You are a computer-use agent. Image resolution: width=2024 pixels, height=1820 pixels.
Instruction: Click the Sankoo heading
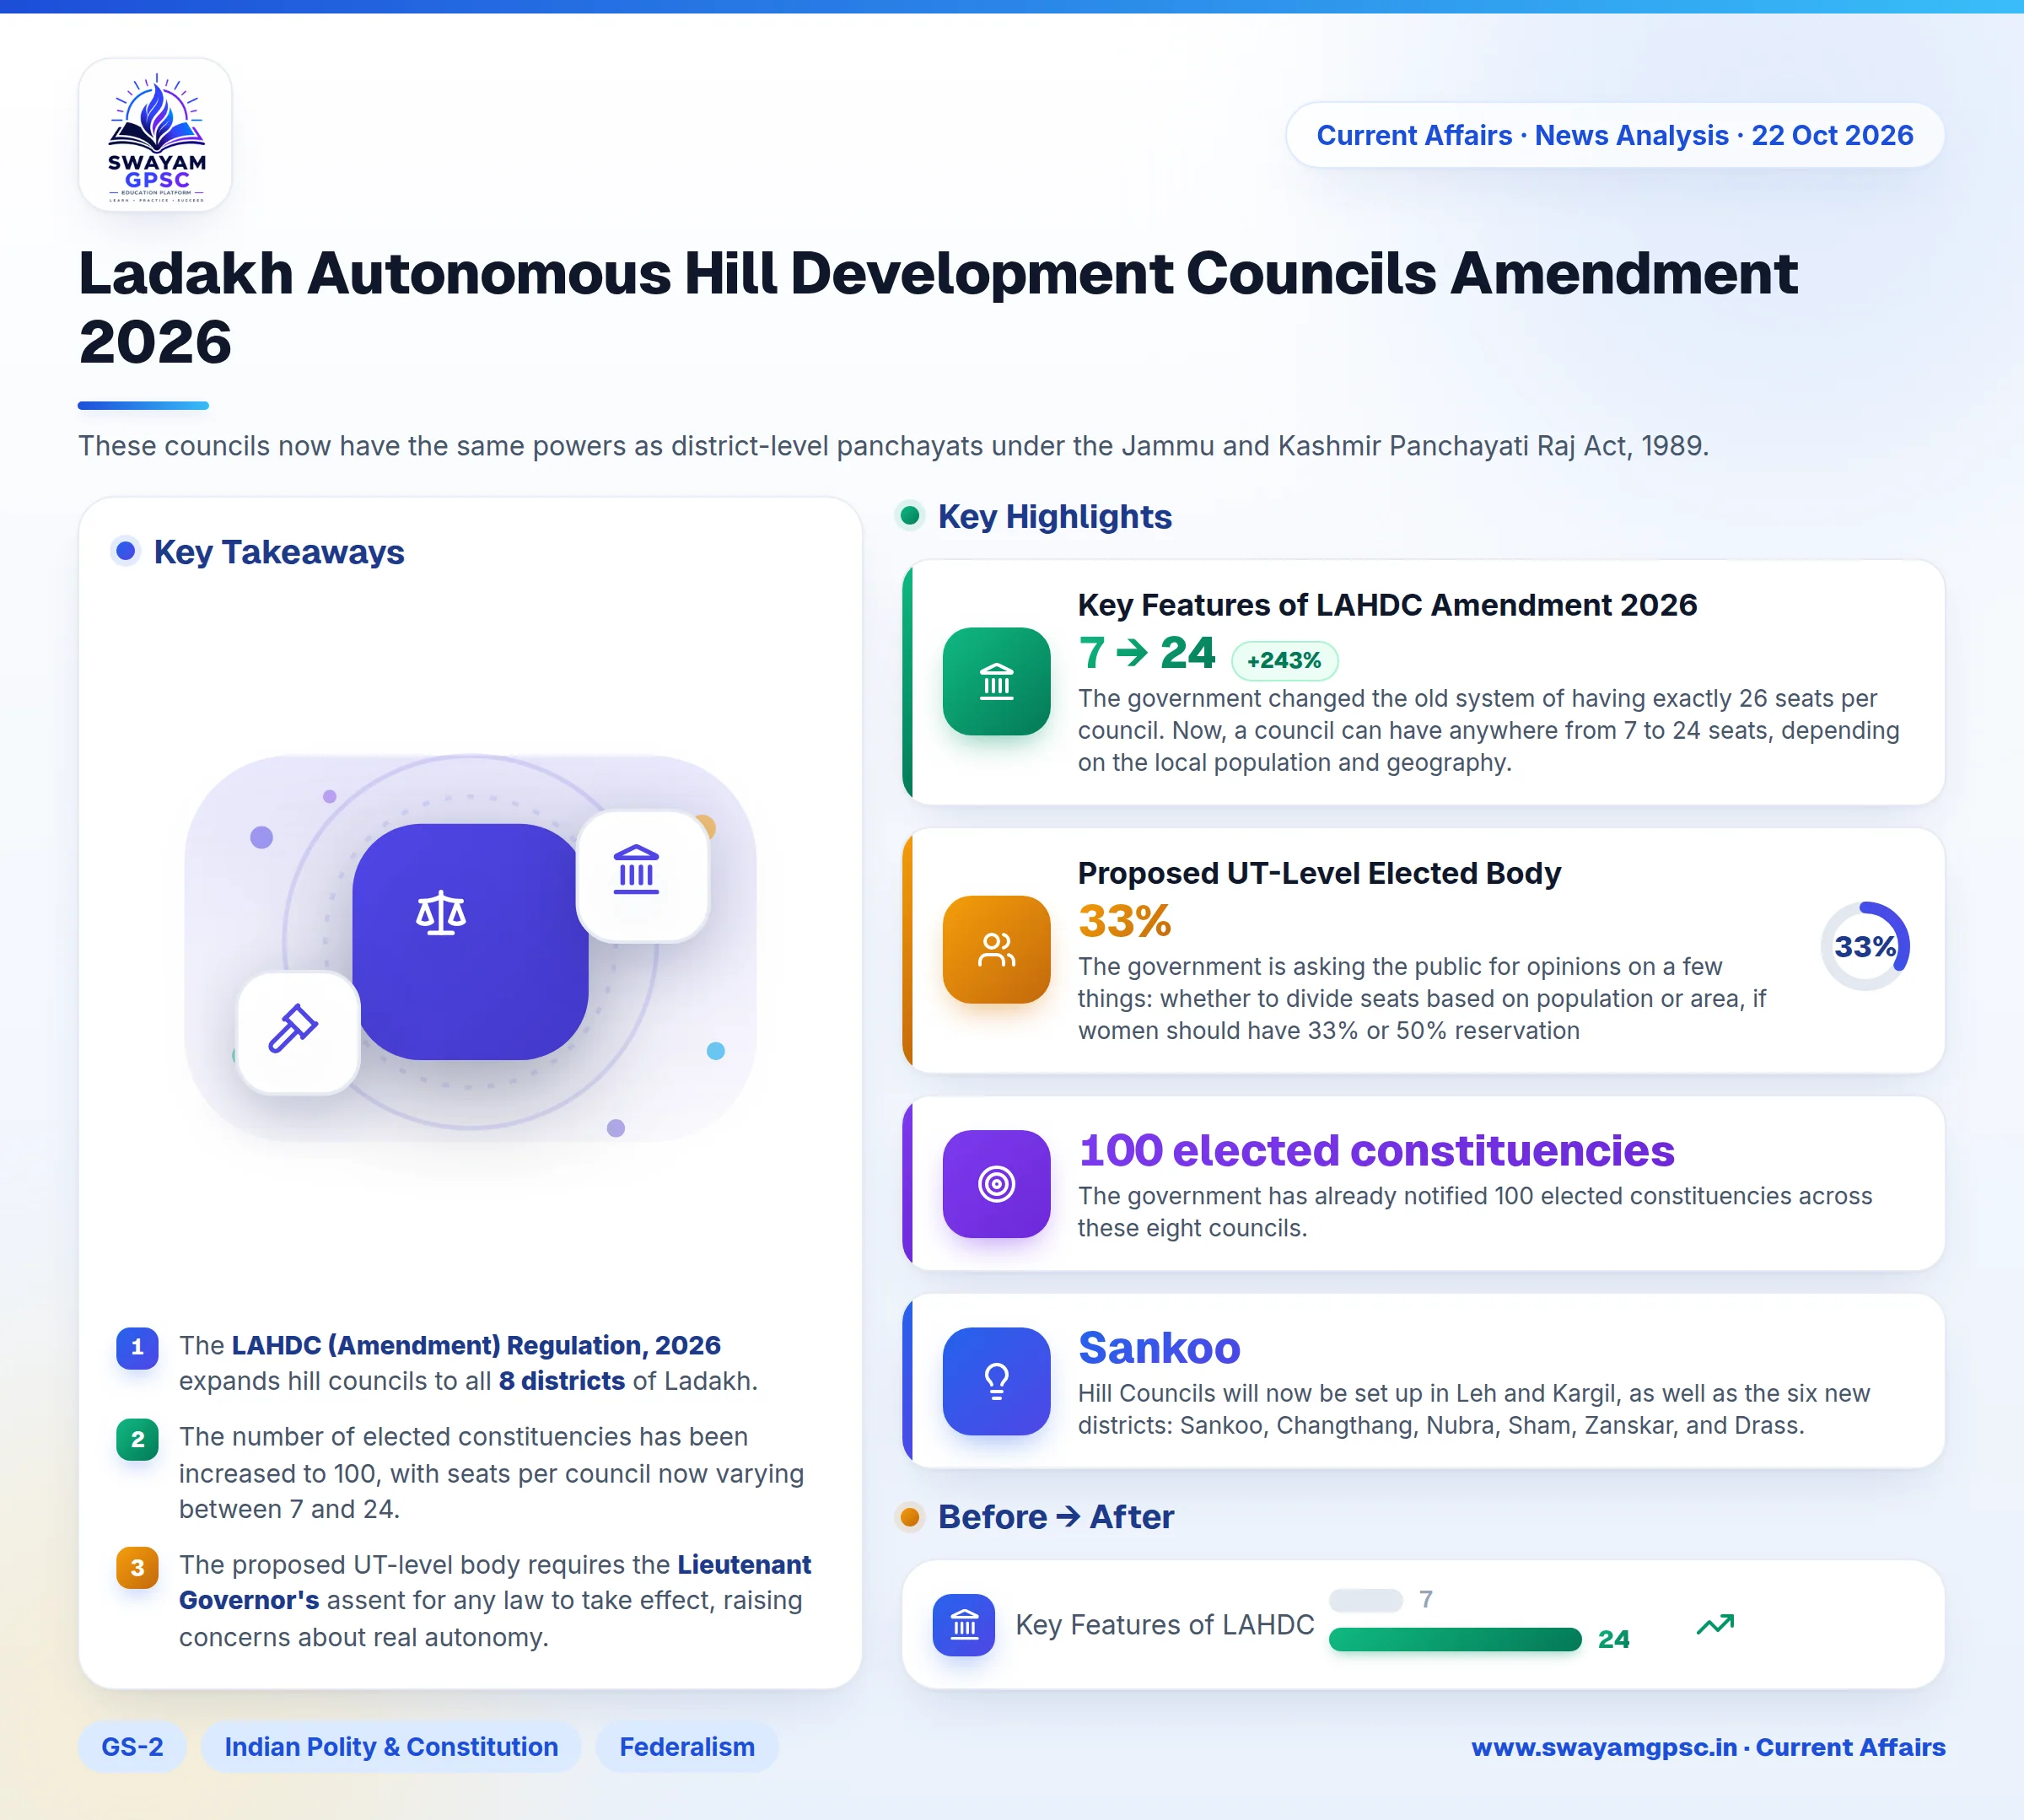(x=1159, y=1348)
